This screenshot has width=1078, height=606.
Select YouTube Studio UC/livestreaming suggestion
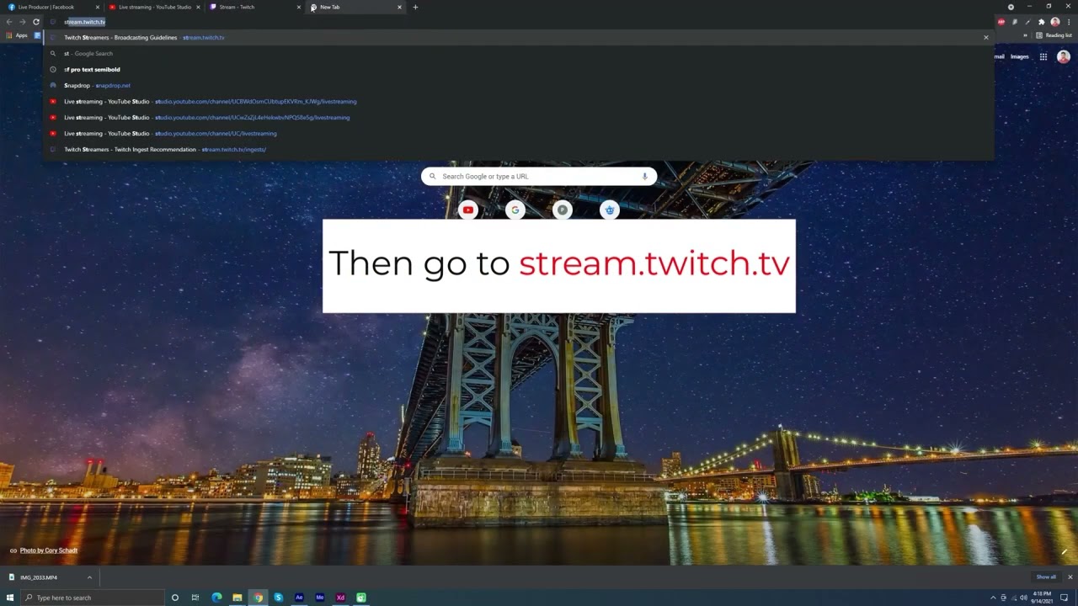(519, 134)
